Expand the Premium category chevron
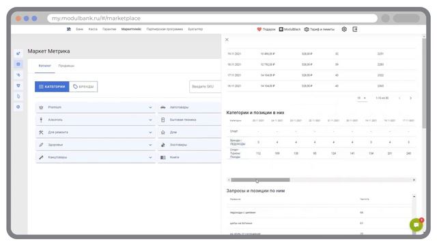Image resolution: width=437 pixels, height=246 pixels. 150,107
